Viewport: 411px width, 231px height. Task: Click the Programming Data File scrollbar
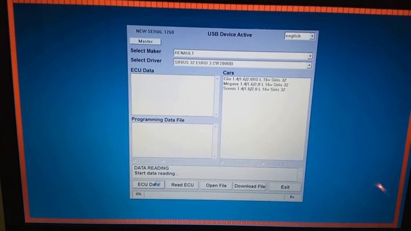[215, 141]
